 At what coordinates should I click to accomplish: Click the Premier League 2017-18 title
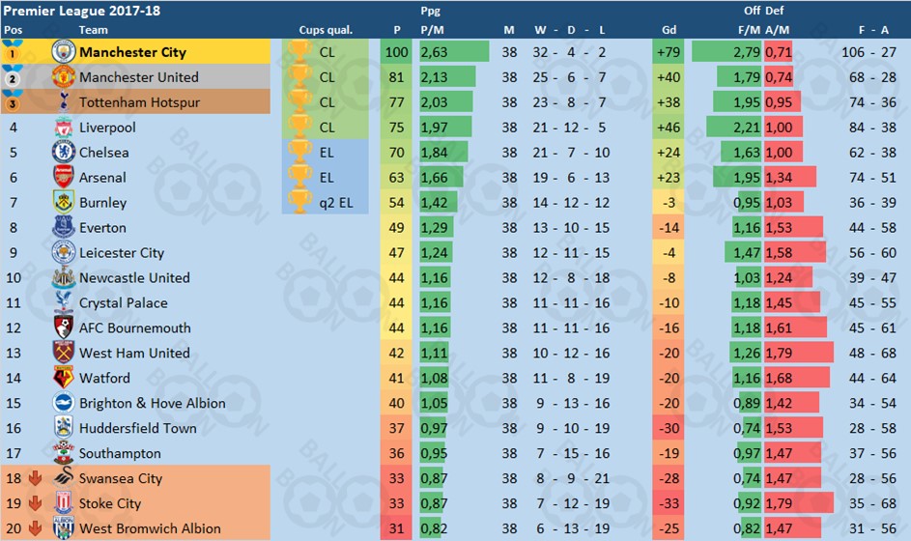point(82,11)
